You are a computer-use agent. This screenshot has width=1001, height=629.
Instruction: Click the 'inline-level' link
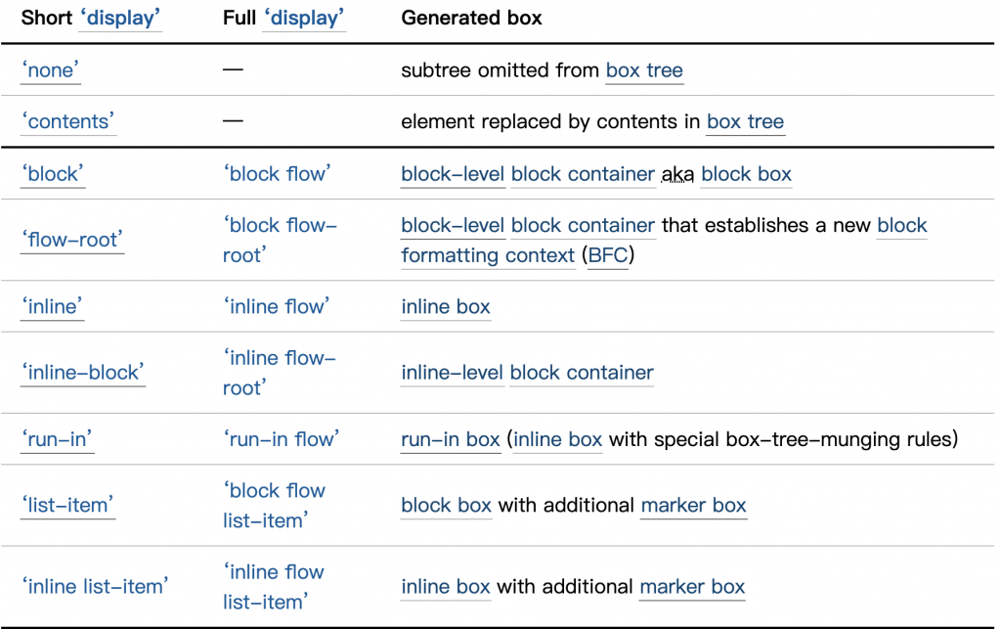point(453,373)
